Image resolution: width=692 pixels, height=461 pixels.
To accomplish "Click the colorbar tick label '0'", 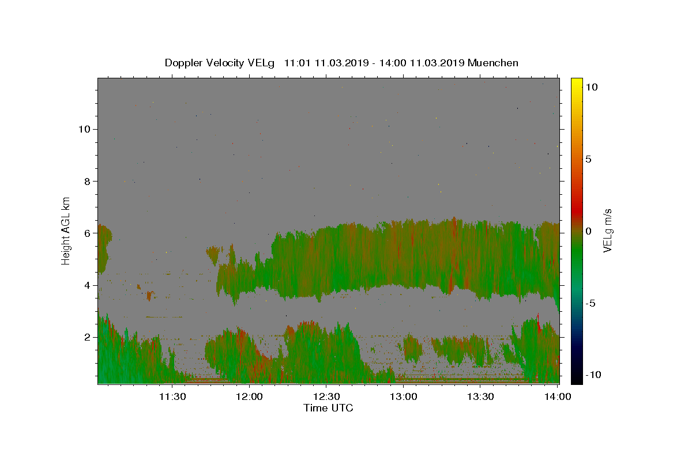I will [588, 231].
